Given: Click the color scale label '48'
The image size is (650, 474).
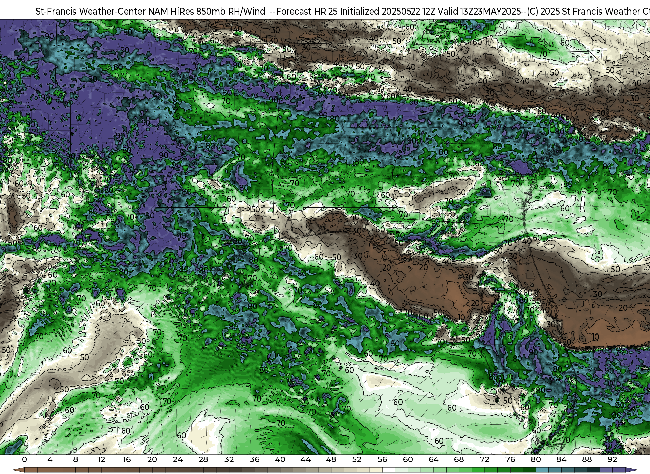Looking at the screenshot, I should [x=331, y=459].
